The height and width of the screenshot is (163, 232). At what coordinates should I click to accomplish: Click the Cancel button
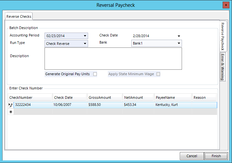[x=192, y=156]
